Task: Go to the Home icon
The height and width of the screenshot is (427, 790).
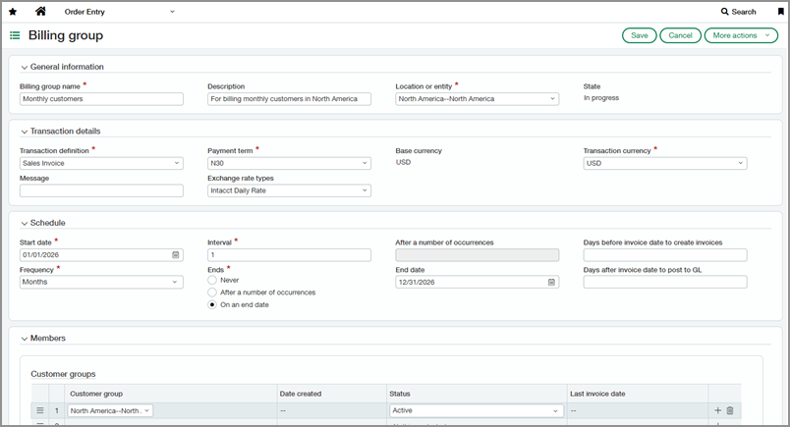Action: (40, 12)
